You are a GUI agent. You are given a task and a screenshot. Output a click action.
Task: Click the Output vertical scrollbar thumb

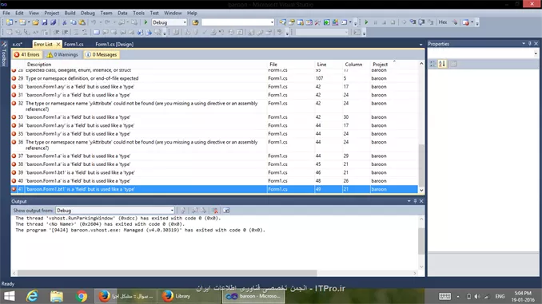coord(421,241)
